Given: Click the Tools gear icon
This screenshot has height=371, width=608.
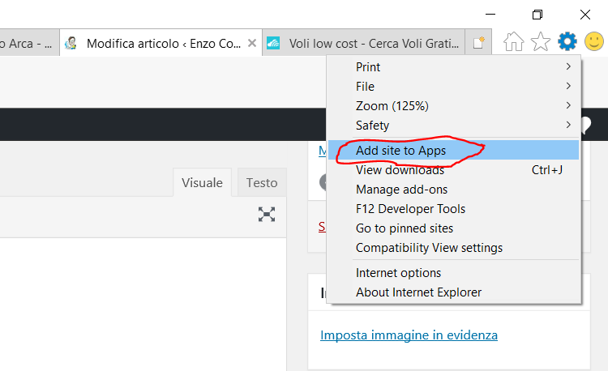Looking at the screenshot, I should pyautogui.click(x=567, y=42).
